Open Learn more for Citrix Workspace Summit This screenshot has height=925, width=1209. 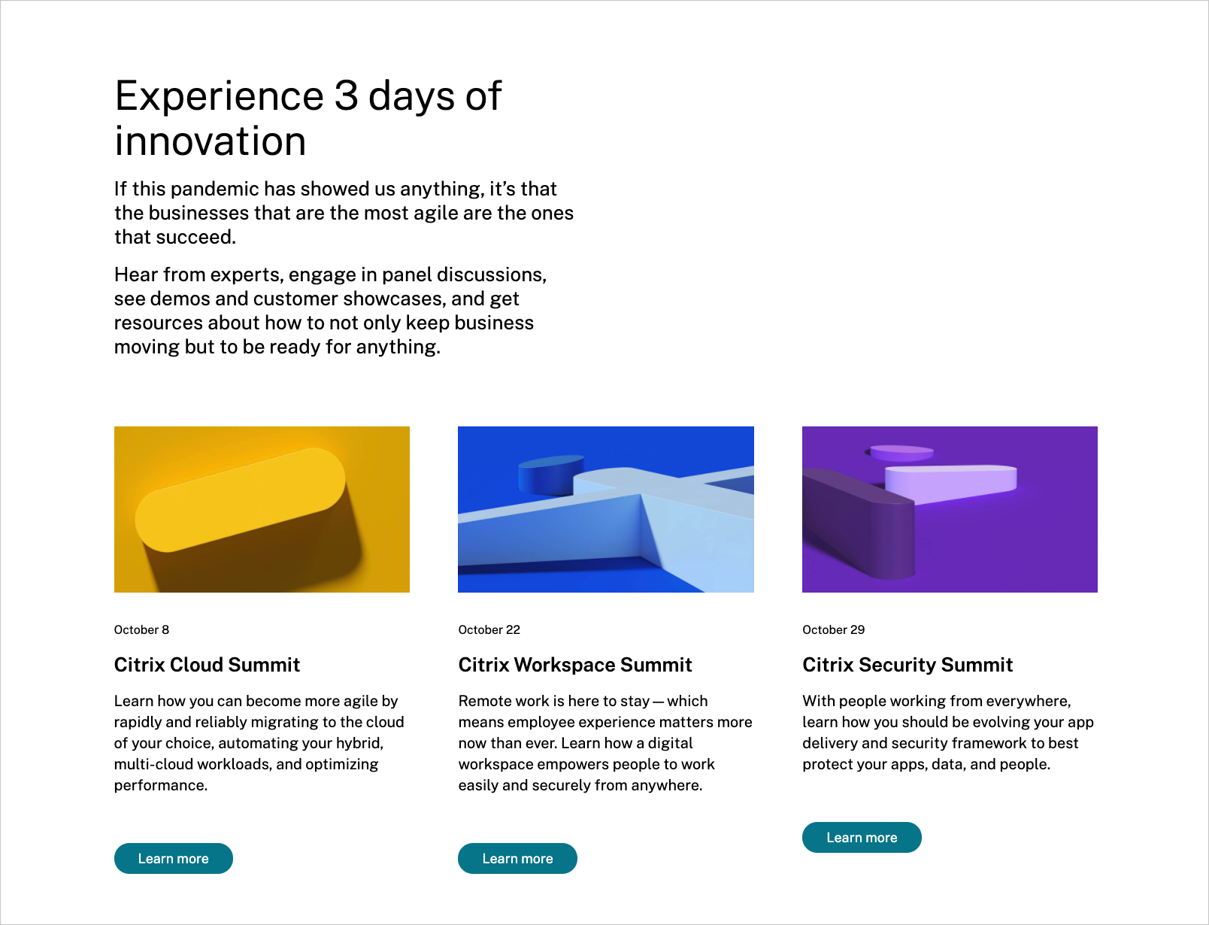tap(517, 858)
